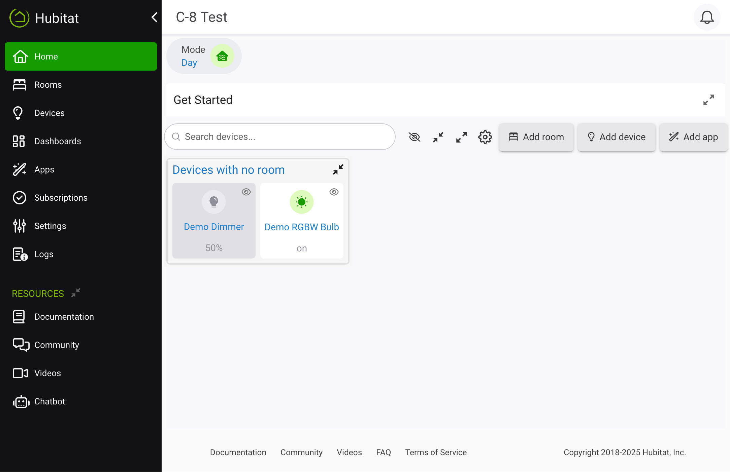
Task: Open the footer Videos link
Action: pyautogui.click(x=349, y=453)
